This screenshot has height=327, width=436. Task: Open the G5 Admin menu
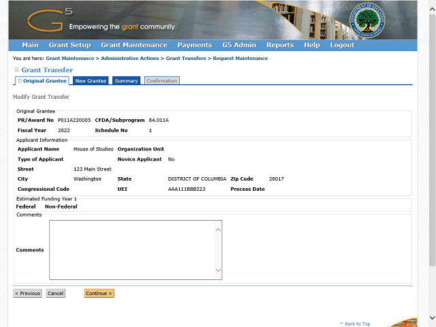pos(239,45)
